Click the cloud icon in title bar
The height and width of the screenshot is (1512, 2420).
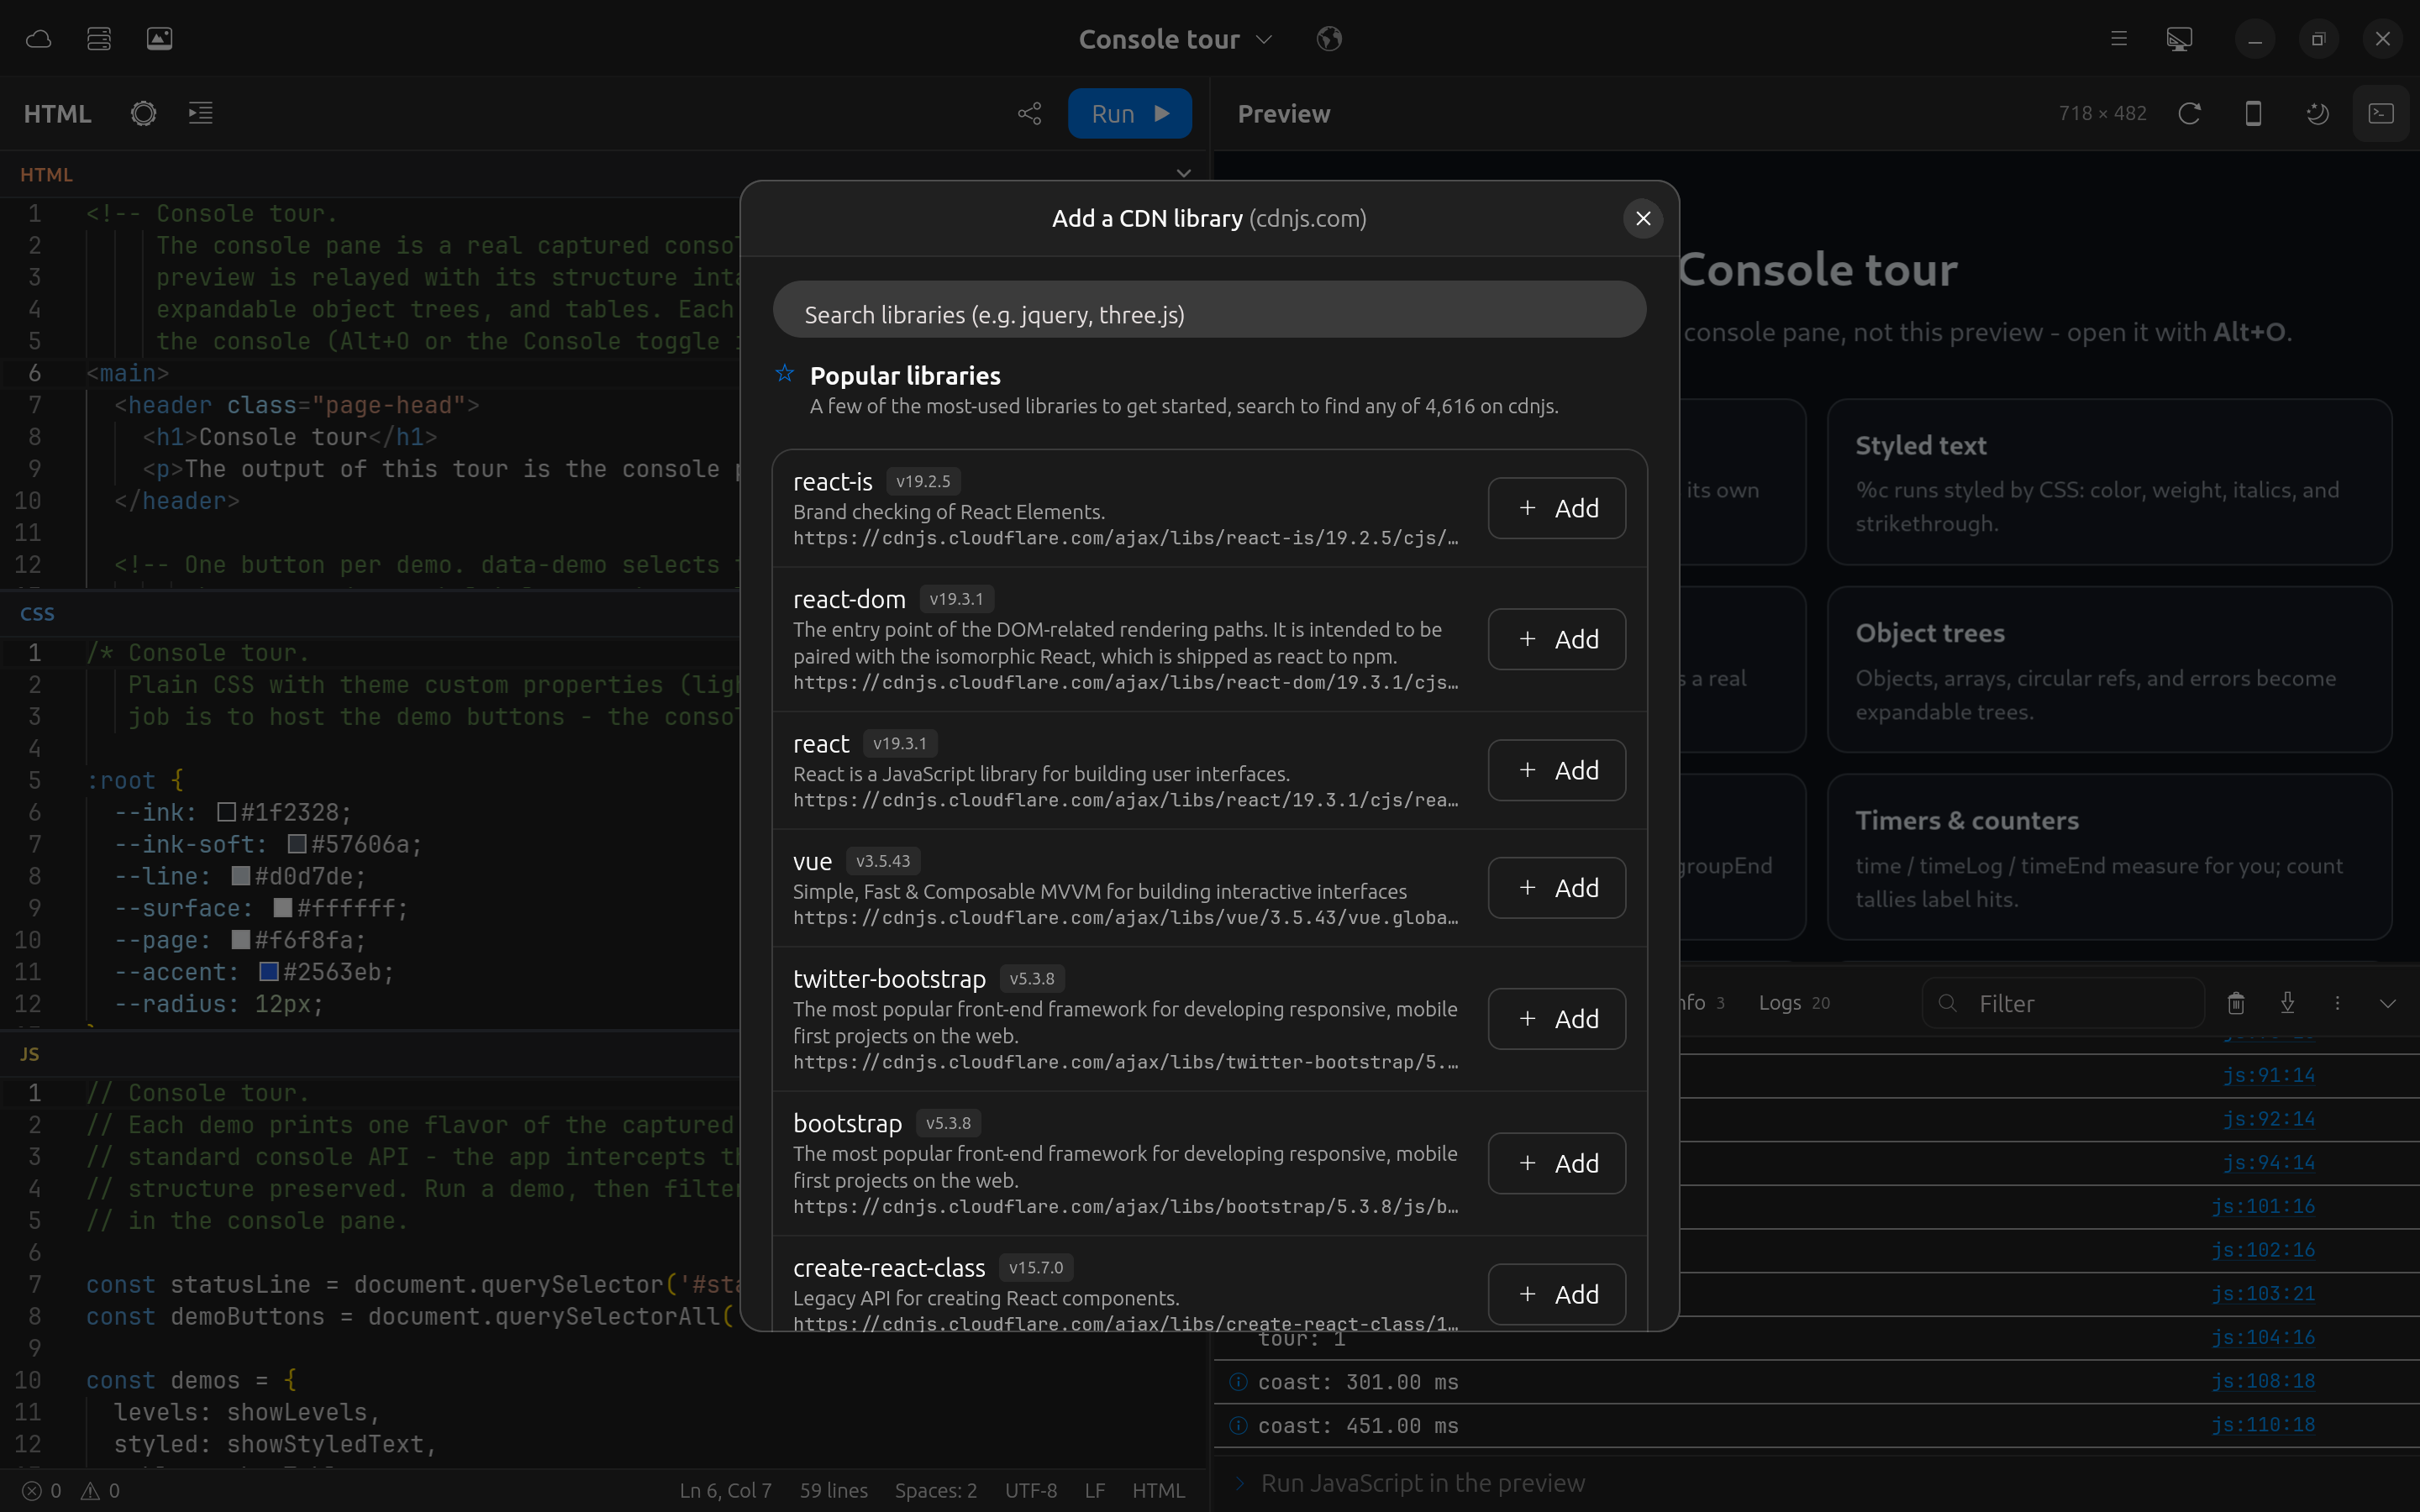(38, 39)
